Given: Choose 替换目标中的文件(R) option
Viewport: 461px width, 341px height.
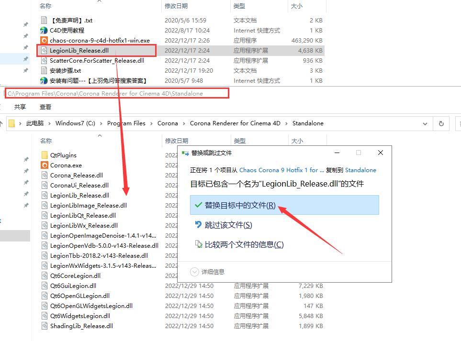Looking at the screenshot, I should click(x=284, y=205).
